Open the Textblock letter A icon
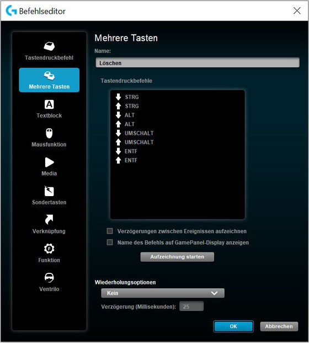Image resolution: width=309 pixels, height=343 pixels. point(49,104)
